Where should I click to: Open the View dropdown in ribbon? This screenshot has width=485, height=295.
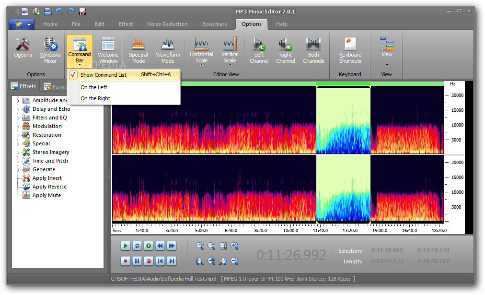(387, 51)
